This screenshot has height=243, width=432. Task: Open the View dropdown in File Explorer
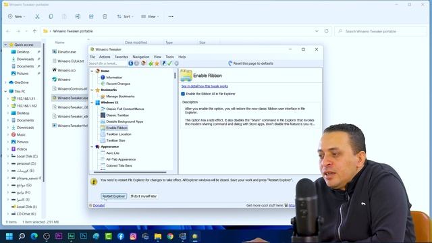click(150, 16)
